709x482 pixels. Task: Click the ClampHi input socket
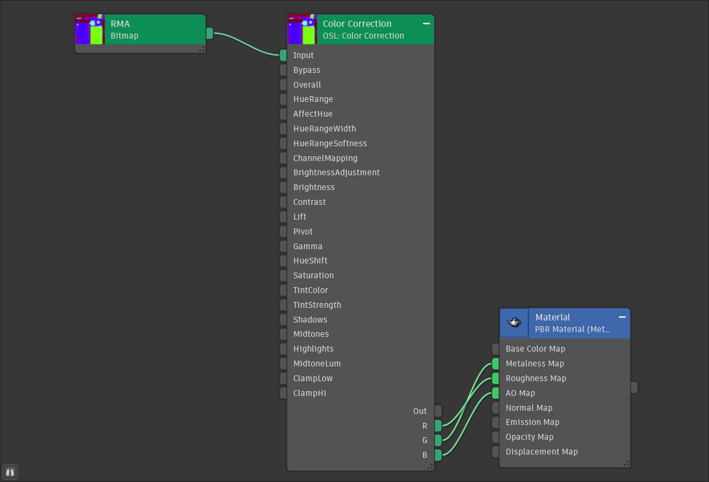pyautogui.click(x=283, y=393)
